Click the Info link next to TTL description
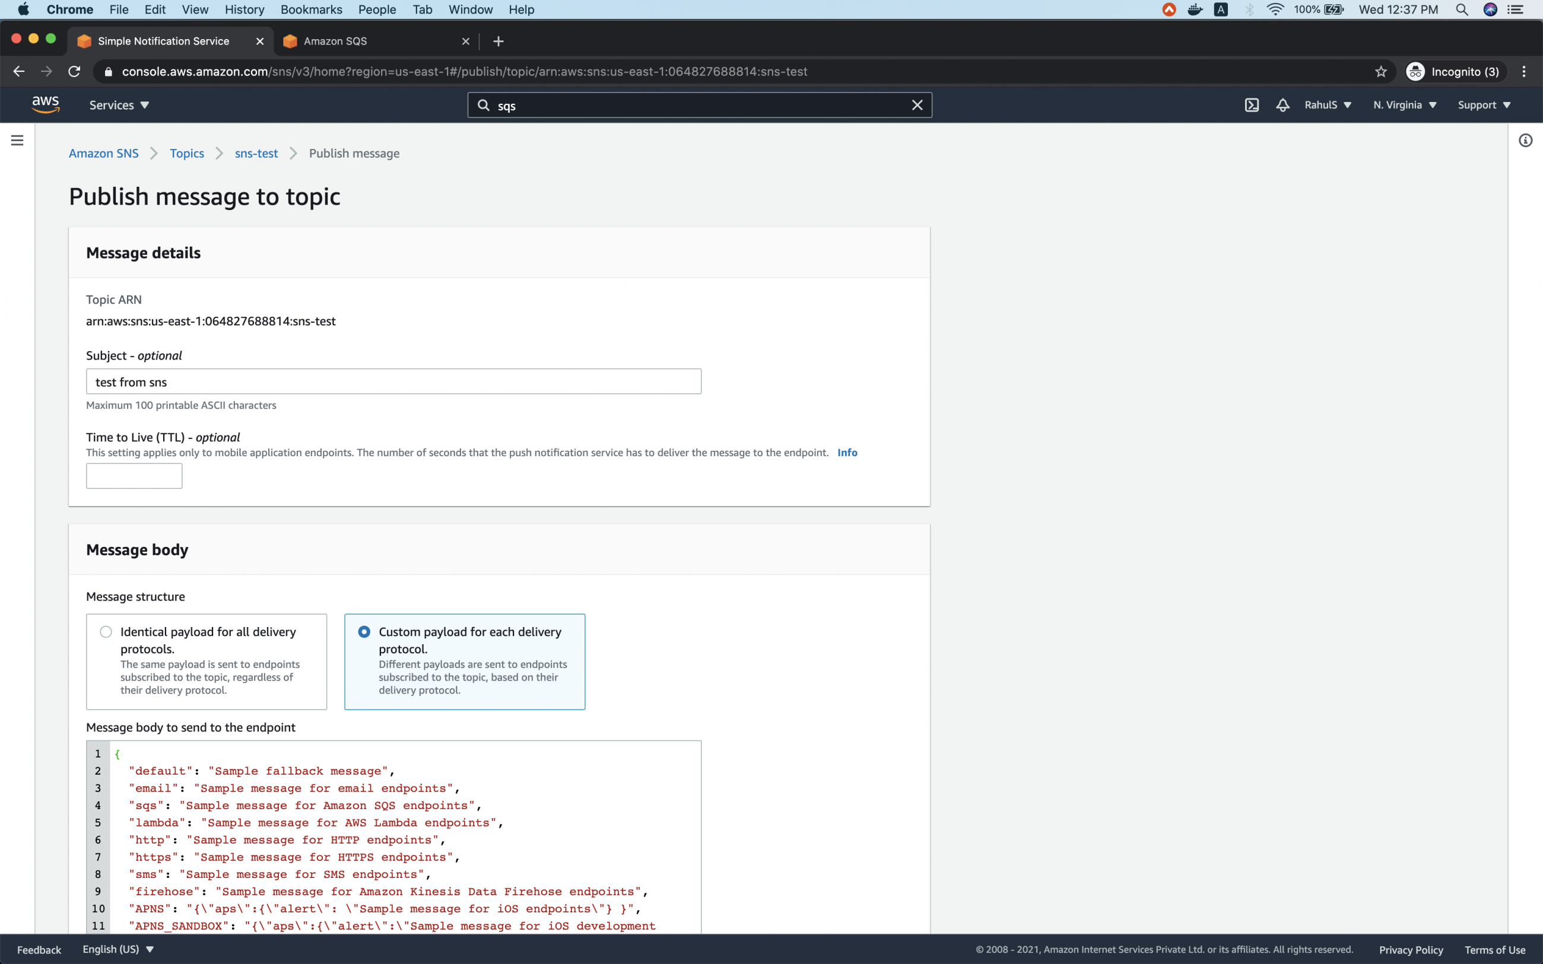Image resolution: width=1543 pixels, height=964 pixels. click(847, 452)
